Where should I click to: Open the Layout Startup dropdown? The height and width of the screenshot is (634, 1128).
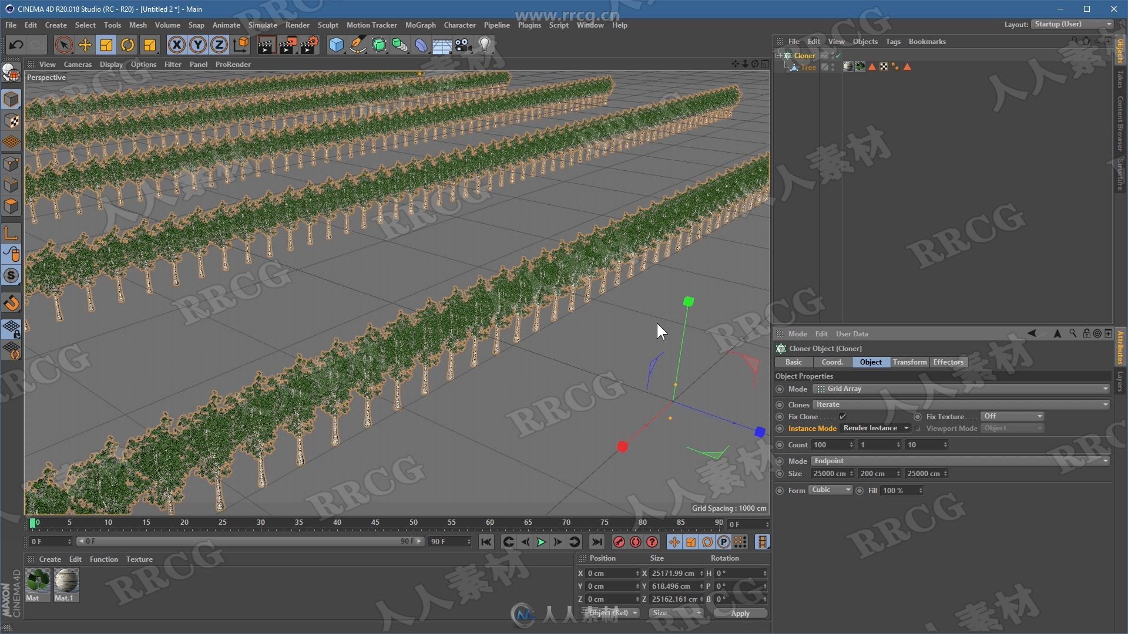1072,24
